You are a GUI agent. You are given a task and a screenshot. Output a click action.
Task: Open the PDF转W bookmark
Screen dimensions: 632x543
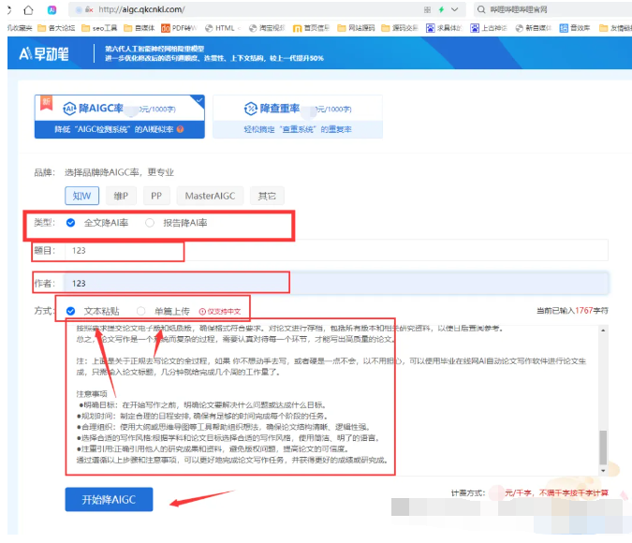click(x=179, y=28)
